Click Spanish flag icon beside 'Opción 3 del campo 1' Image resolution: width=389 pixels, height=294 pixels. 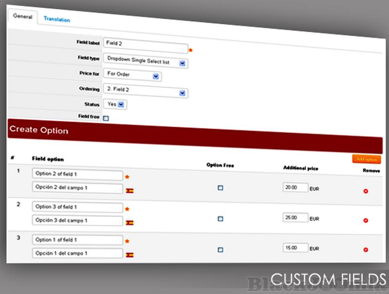[129, 223]
